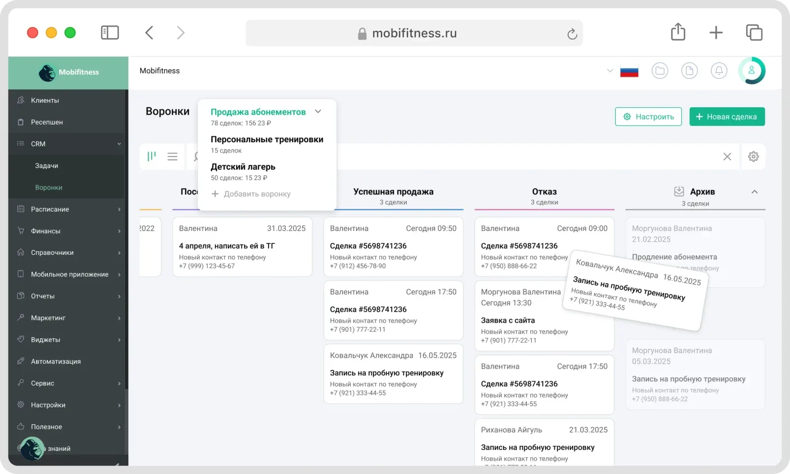Image resolution: width=790 pixels, height=474 pixels.
Task: Click the Мобильное приложение phone icon
Action: [21, 274]
